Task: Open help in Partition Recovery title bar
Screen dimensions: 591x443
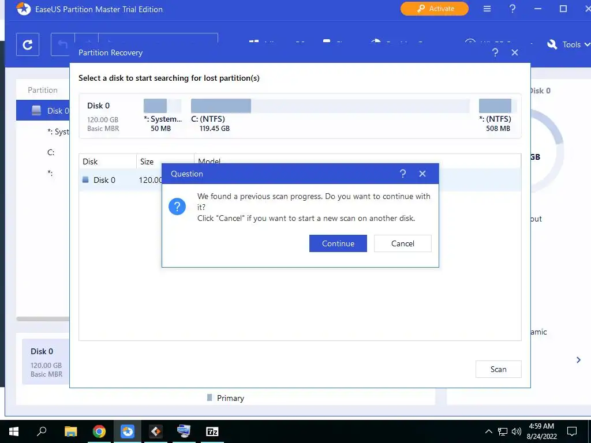Action: (x=495, y=52)
